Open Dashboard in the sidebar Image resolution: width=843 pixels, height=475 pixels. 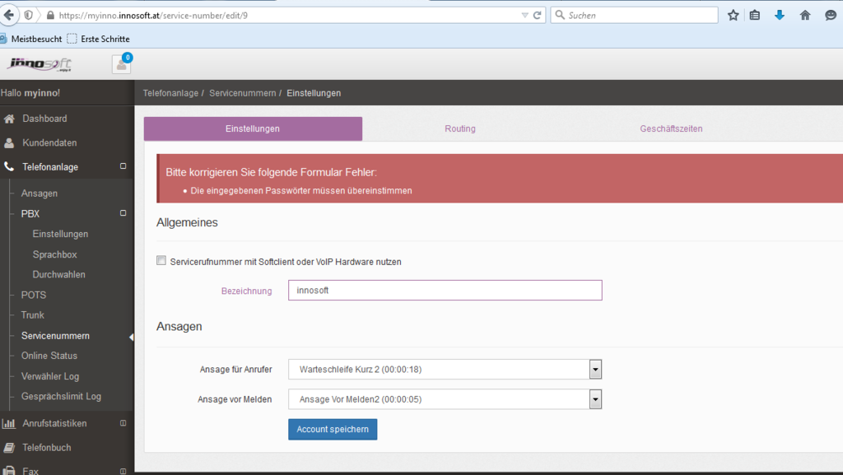point(44,119)
